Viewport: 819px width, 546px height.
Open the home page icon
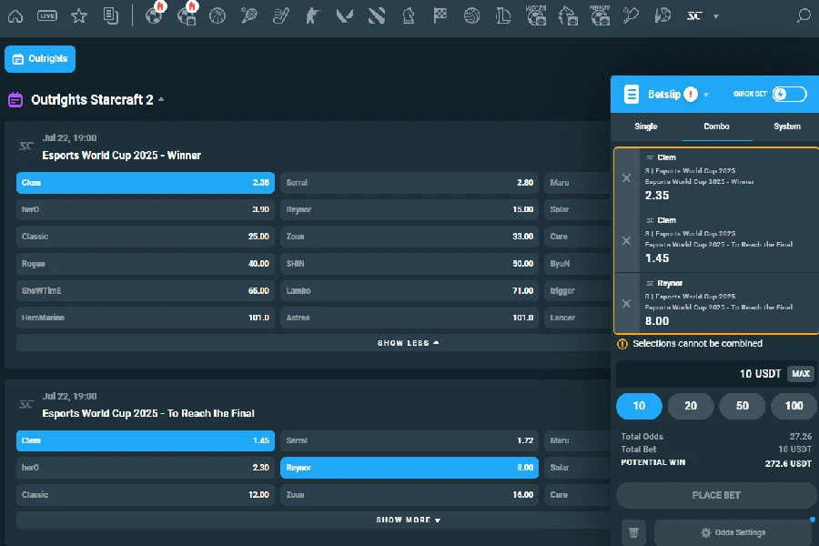coord(15,15)
